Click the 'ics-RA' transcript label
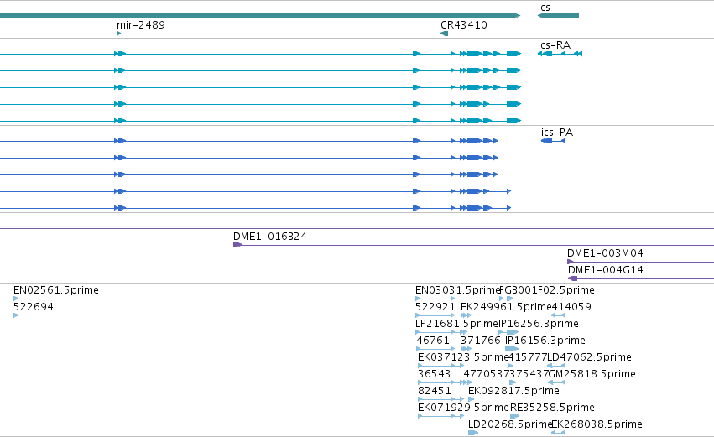 click(555, 45)
